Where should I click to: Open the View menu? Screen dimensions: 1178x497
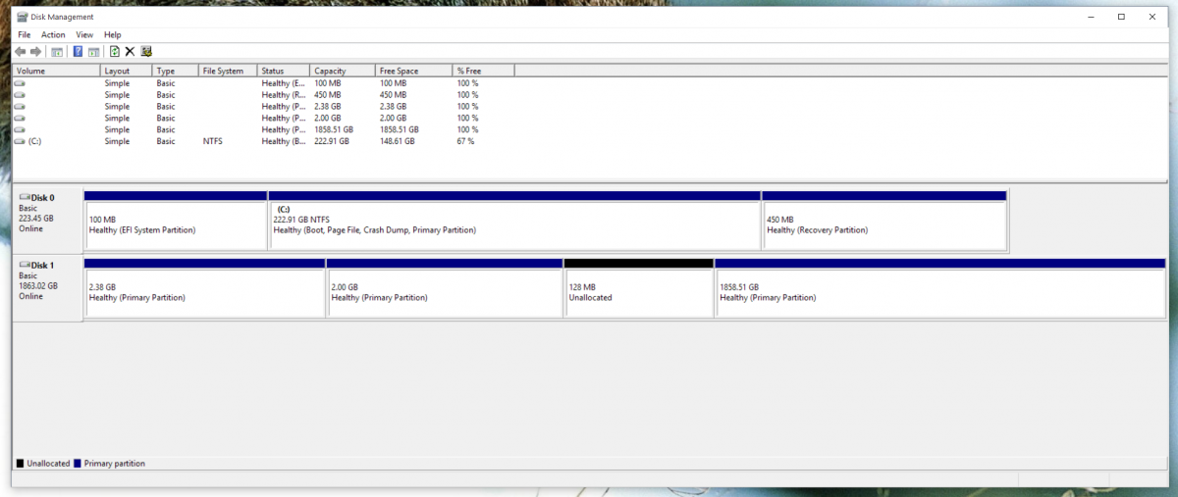tap(84, 34)
